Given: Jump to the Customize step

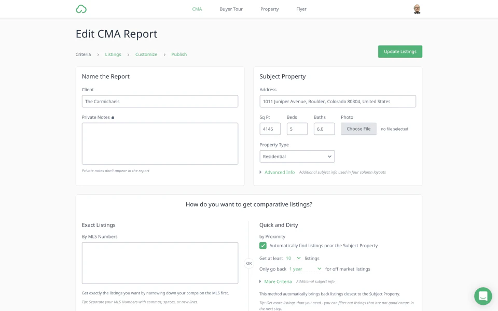Looking at the screenshot, I should click(146, 54).
